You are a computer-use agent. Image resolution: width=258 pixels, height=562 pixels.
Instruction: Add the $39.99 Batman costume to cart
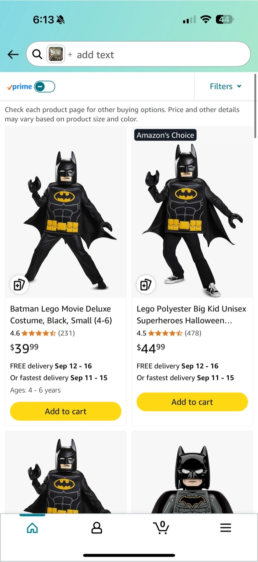(65, 411)
